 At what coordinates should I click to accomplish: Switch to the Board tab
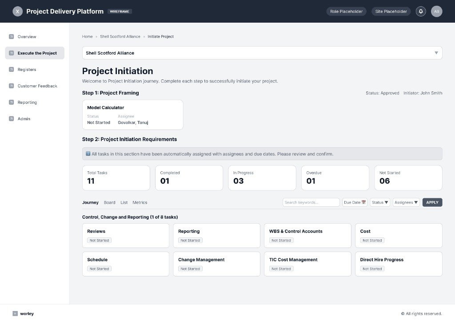(x=109, y=202)
